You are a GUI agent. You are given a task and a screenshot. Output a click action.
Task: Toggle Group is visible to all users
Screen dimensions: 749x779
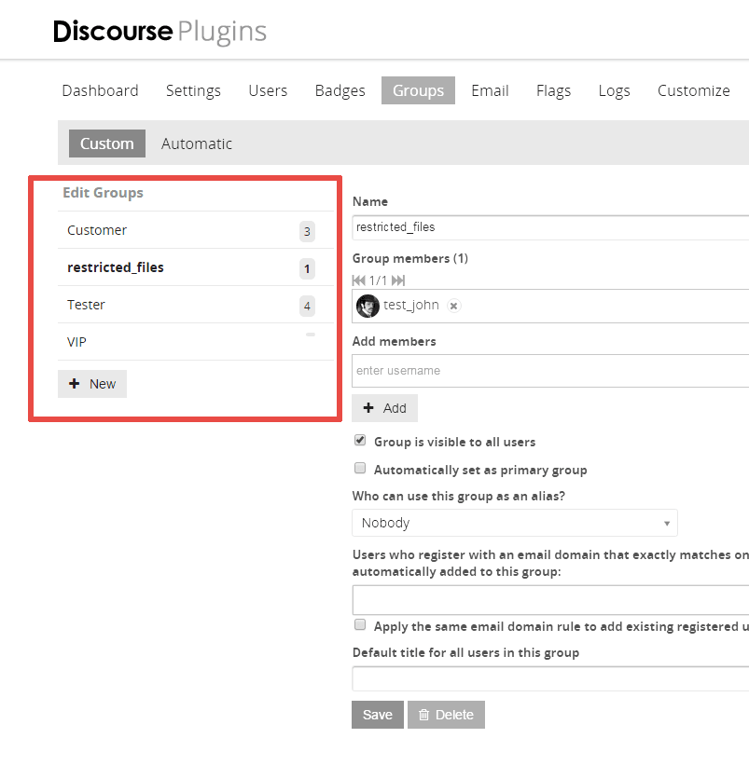360,441
